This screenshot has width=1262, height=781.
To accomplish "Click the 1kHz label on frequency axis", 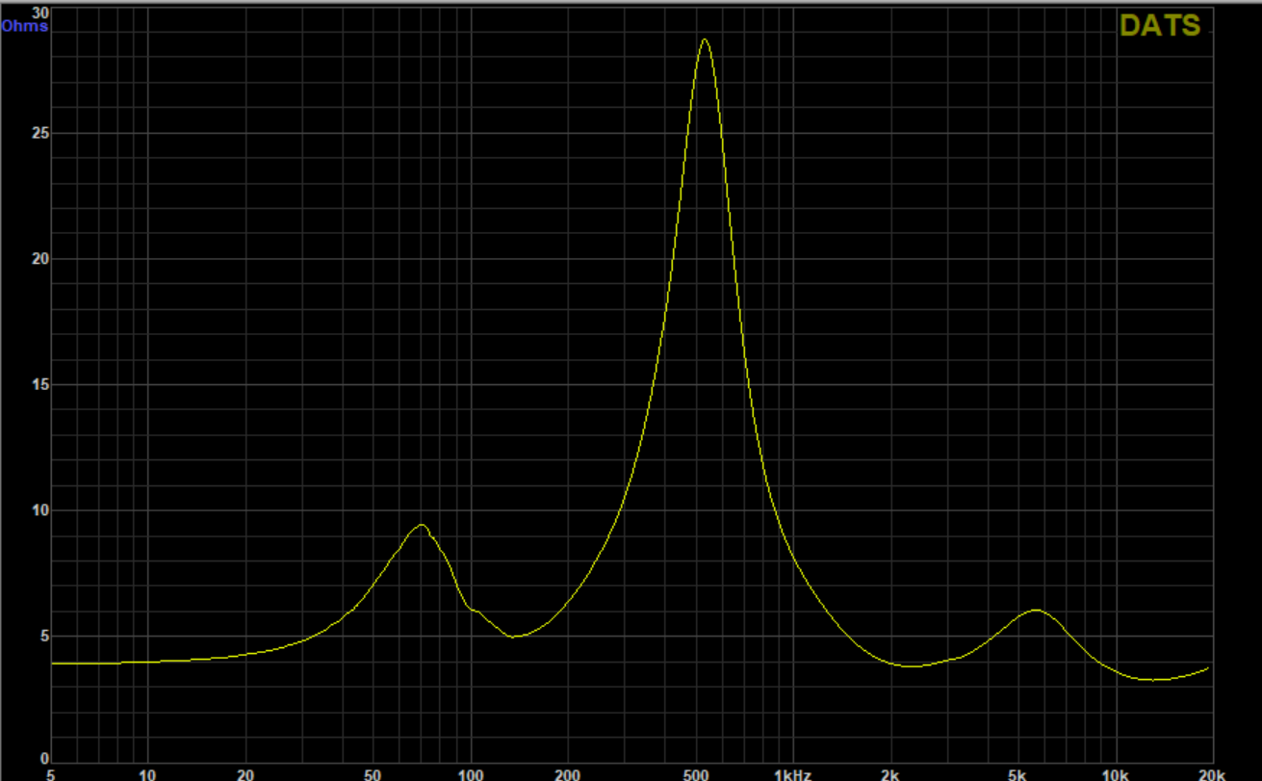I will coord(793,774).
